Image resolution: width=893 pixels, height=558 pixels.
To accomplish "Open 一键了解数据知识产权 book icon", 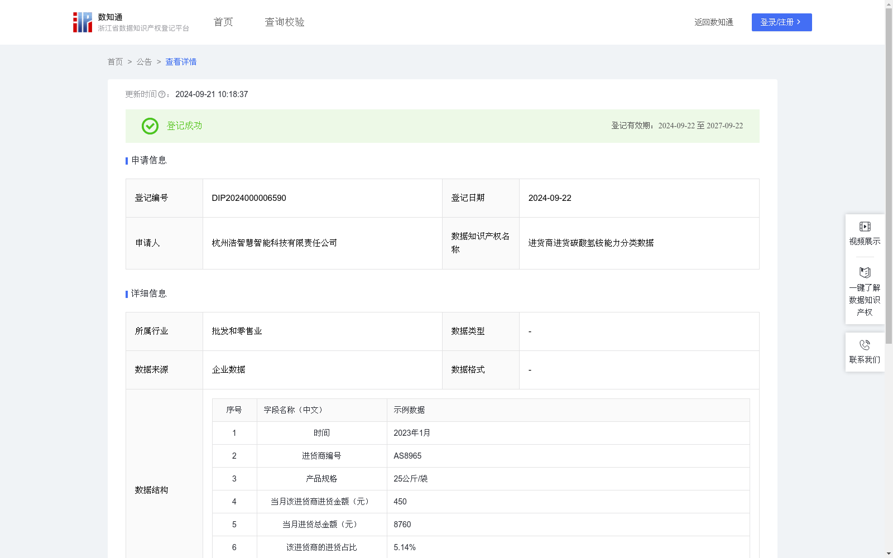I will click(865, 273).
